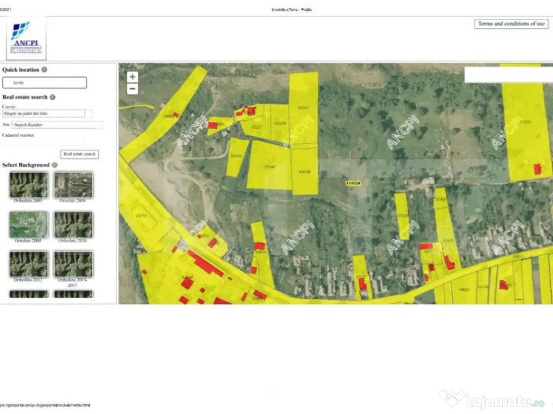Open Quick location help info icon
This screenshot has width=553, height=414.
[44, 70]
